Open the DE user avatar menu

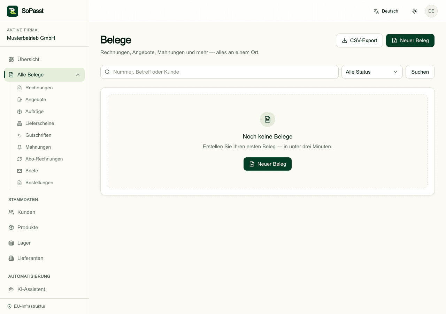[x=431, y=11]
